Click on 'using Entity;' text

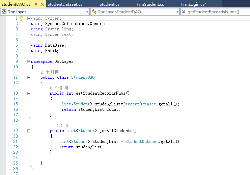(46, 51)
